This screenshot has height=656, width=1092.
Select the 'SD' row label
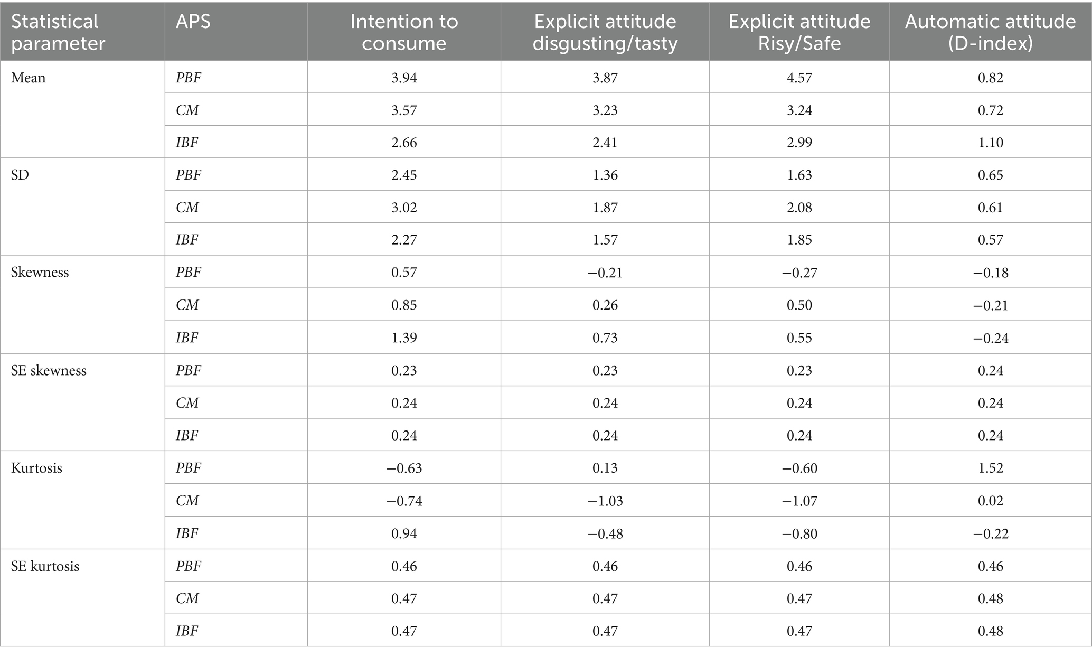pos(20,175)
